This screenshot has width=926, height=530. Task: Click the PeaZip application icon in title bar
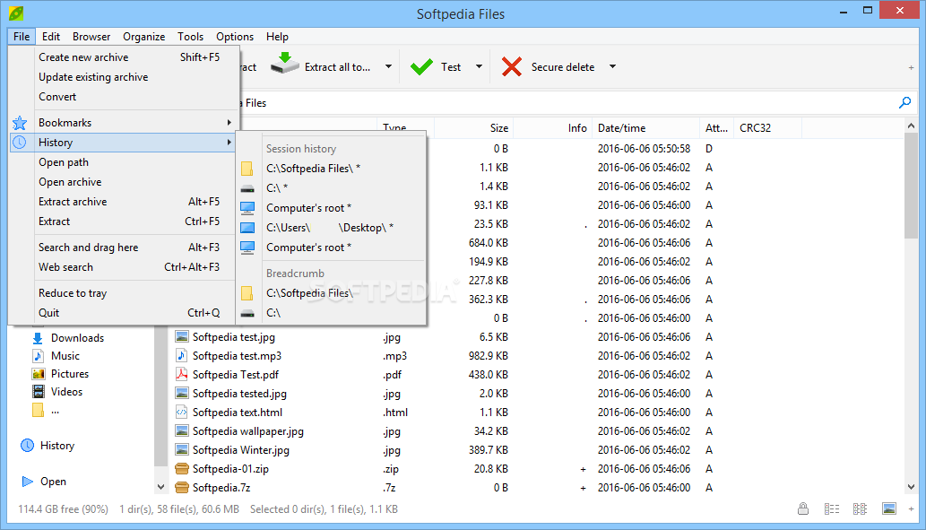pos(16,13)
